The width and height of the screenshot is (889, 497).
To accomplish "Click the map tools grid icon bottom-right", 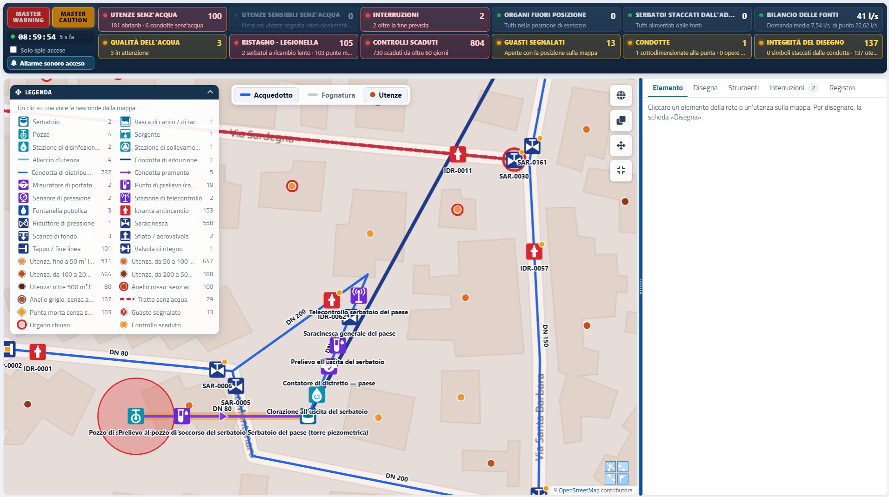I will pyautogui.click(x=616, y=472).
